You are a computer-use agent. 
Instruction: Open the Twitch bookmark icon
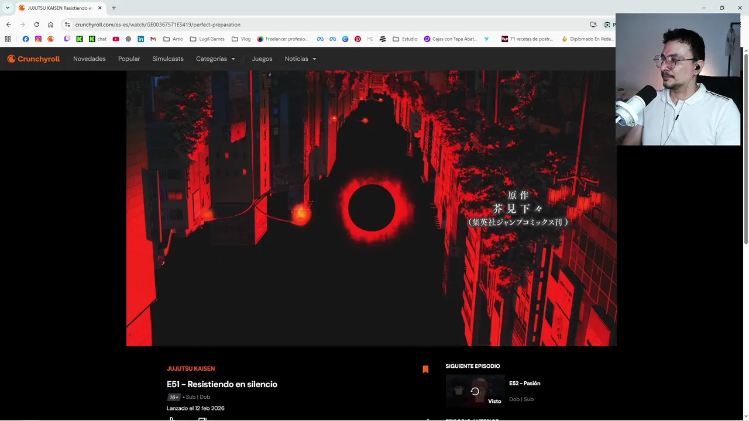pyautogui.click(x=67, y=39)
